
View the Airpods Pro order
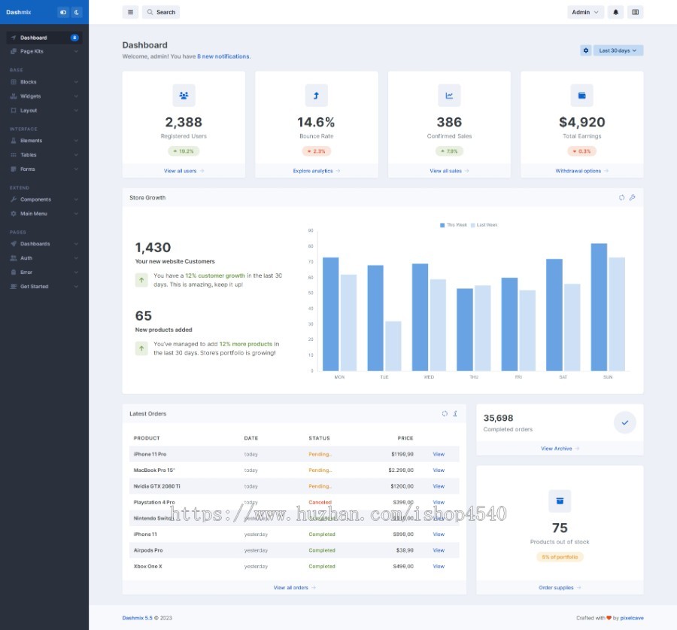[x=439, y=550]
